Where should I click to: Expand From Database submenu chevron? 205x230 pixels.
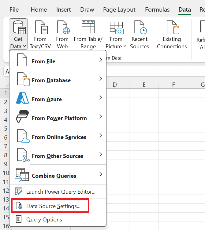coord(101,78)
